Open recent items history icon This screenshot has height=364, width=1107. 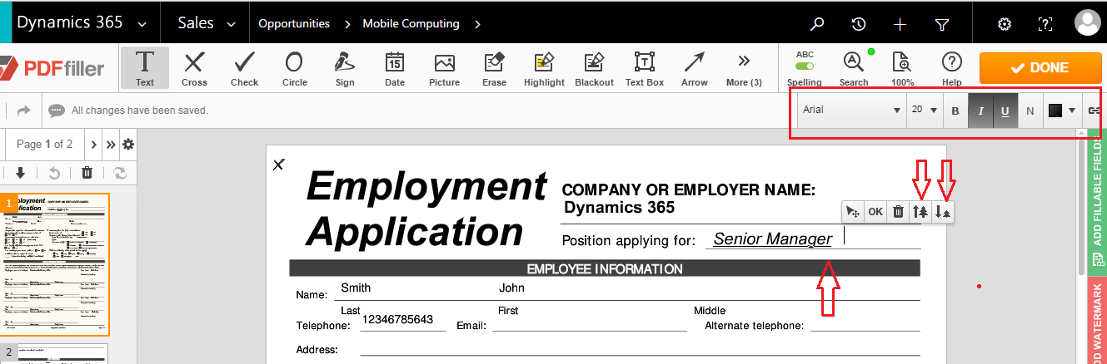click(859, 24)
